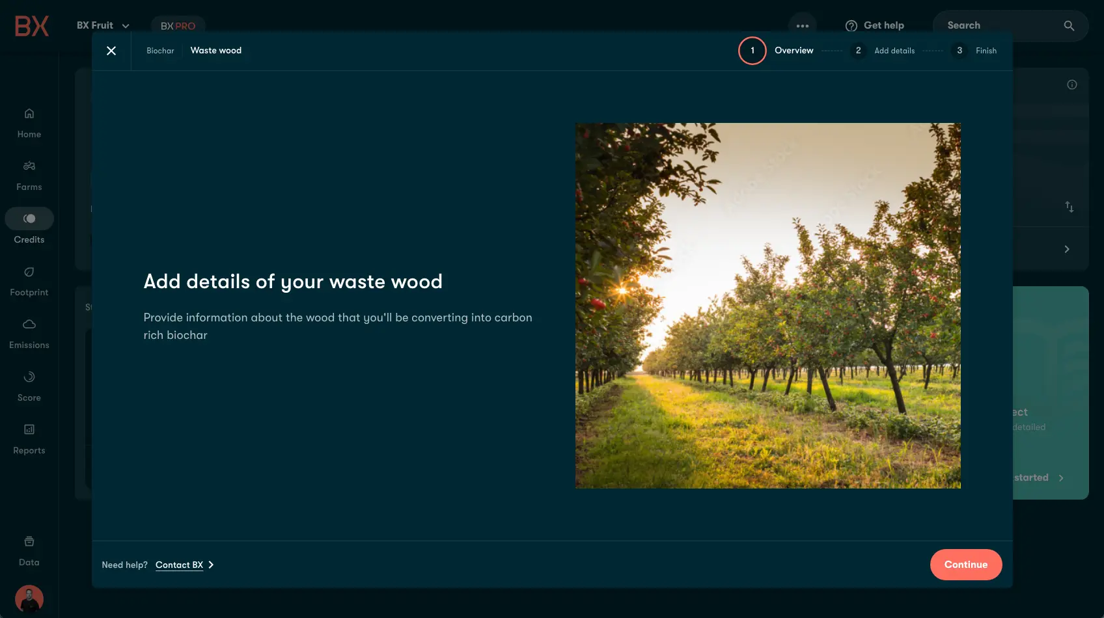Click the Biochar breadcrumb
1104x618 pixels.
160,51
